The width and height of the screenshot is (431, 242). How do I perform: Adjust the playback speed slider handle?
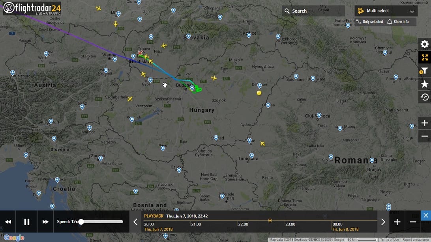pyautogui.click(x=81, y=222)
